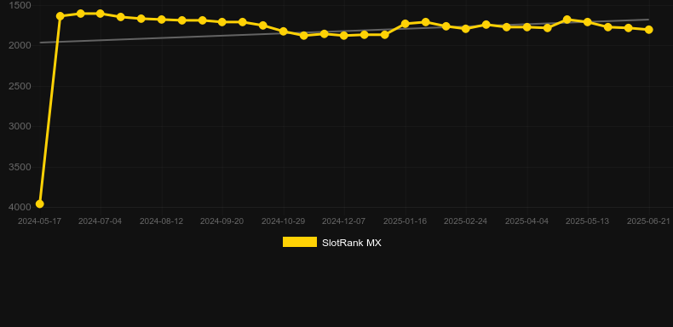Toggle the SlotRank MX legend entry

click(x=331, y=243)
